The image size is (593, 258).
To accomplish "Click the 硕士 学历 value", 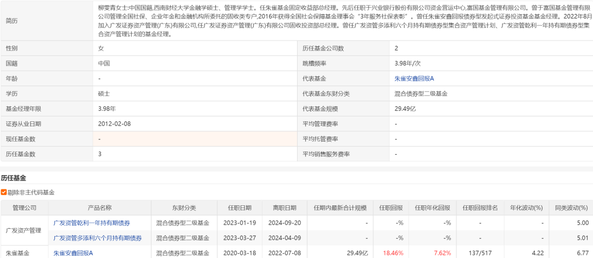I will (104, 94).
